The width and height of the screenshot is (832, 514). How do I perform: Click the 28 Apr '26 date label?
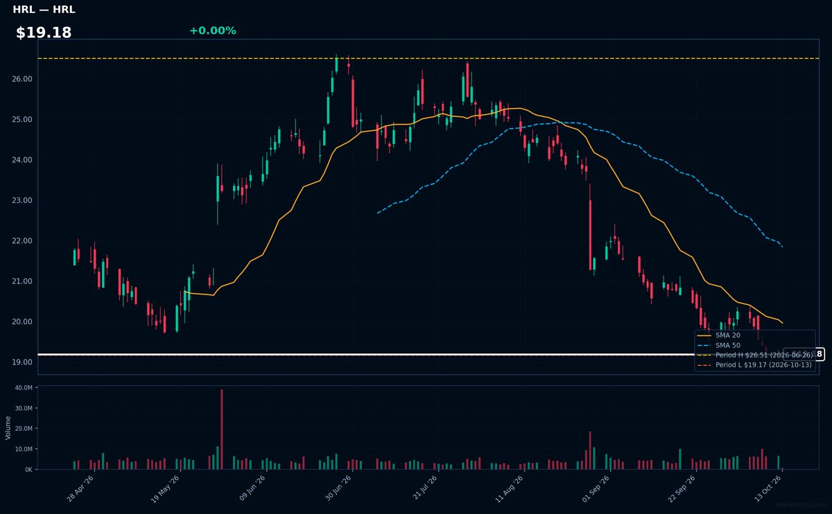coord(80,489)
